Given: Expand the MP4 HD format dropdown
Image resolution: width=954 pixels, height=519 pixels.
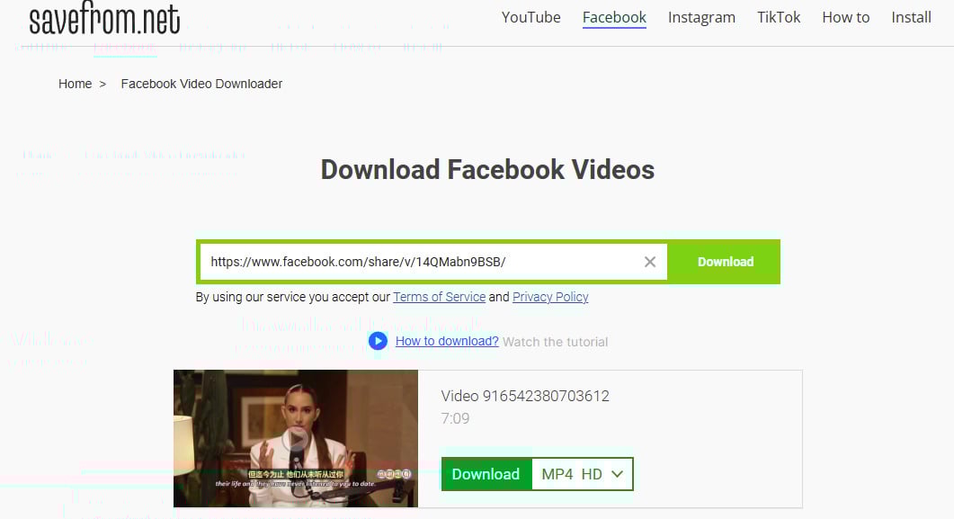Looking at the screenshot, I should (x=583, y=474).
